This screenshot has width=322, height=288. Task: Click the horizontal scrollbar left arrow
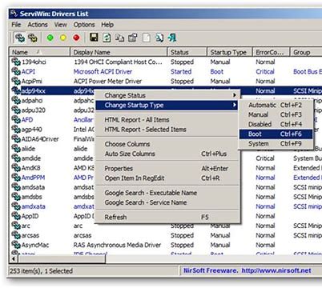click(14, 259)
